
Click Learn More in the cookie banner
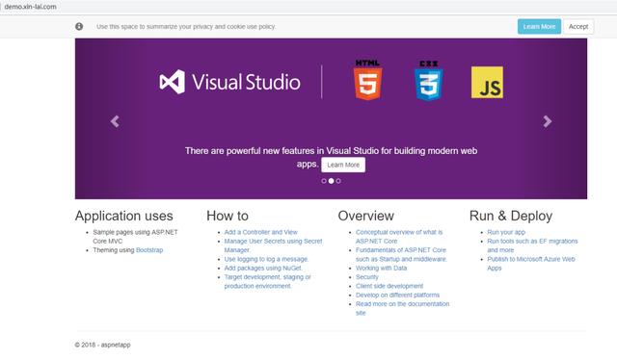click(539, 26)
